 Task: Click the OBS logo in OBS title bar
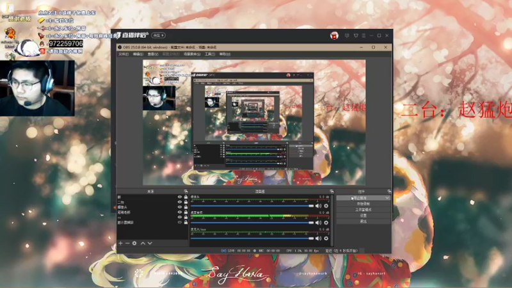[120, 47]
